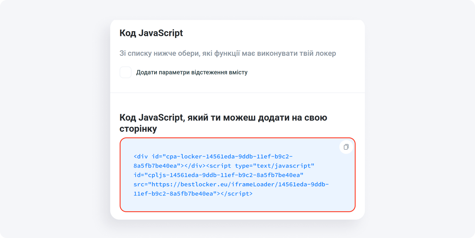This screenshot has height=238, width=475.
Task: Click the heading about adding code to your page
Action: [223, 123]
